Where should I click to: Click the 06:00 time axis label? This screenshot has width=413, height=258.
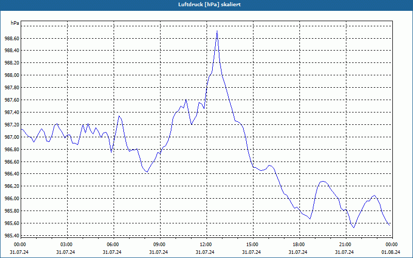pyautogui.click(x=113, y=245)
